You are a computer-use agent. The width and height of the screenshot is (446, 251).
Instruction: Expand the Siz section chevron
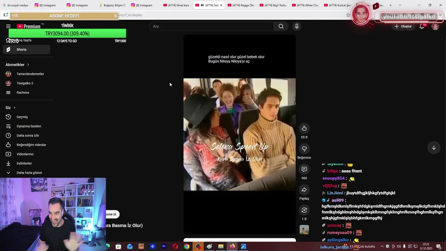click(x=14, y=108)
